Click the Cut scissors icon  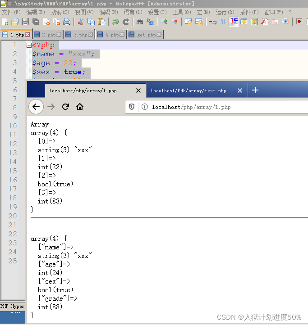pyautogui.click(x=81, y=22)
